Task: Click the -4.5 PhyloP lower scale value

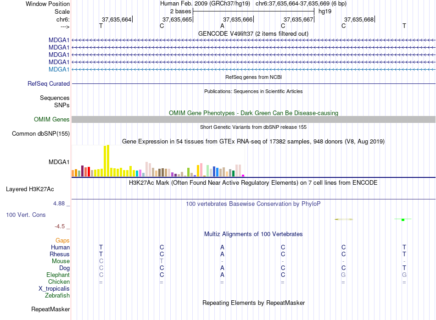Action: (x=60, y=226)
